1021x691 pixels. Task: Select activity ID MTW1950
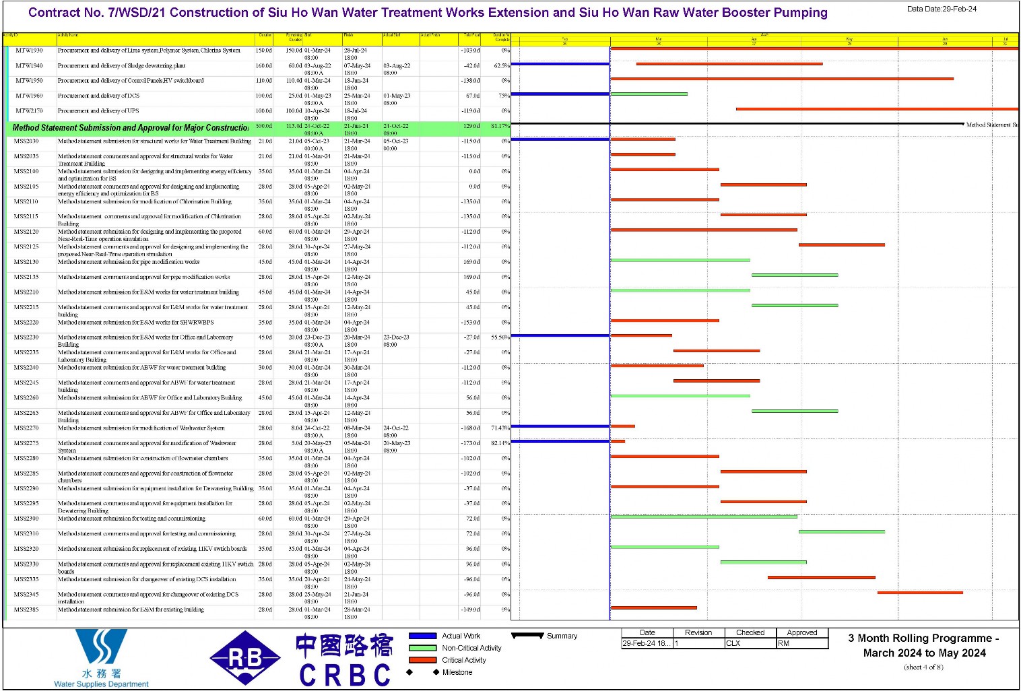[x=29, y=81]
